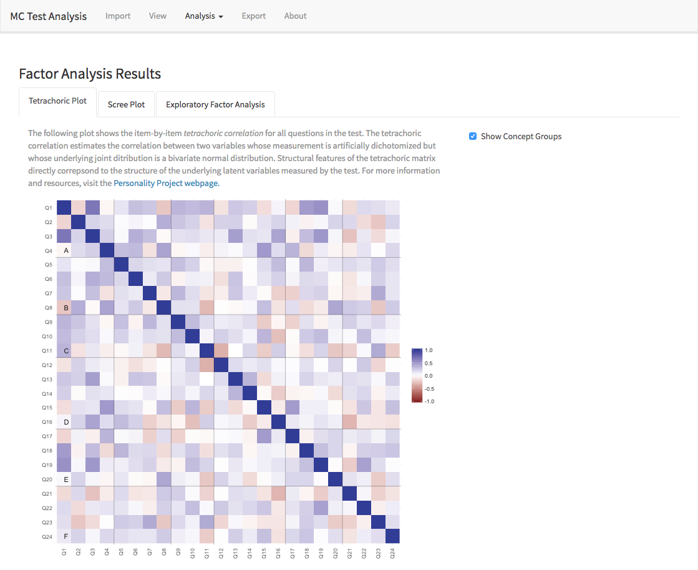Open the Analysis dropdown menu
The image size is (698, 570).
point(204,16)
